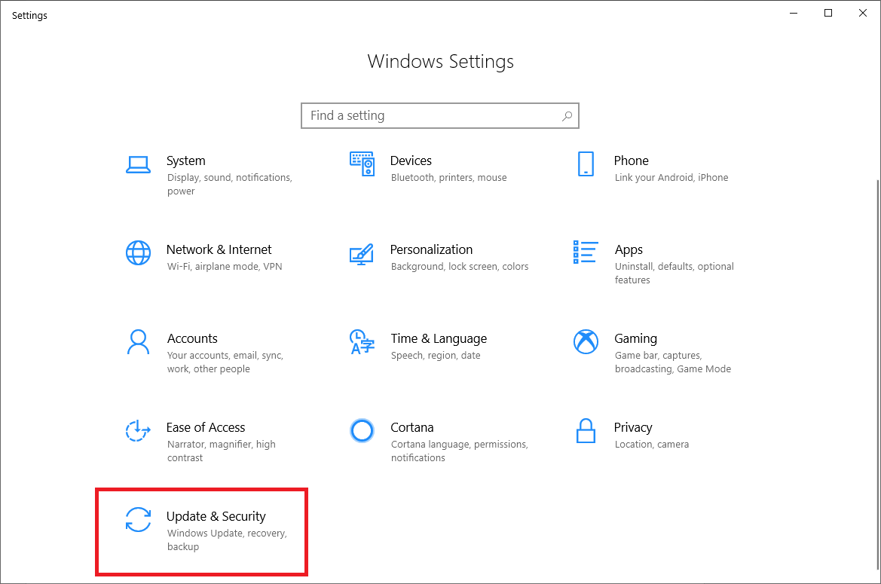The image size is (881, 584).
Task: Select the Privacy padlock icon
Action: [586, 431]
